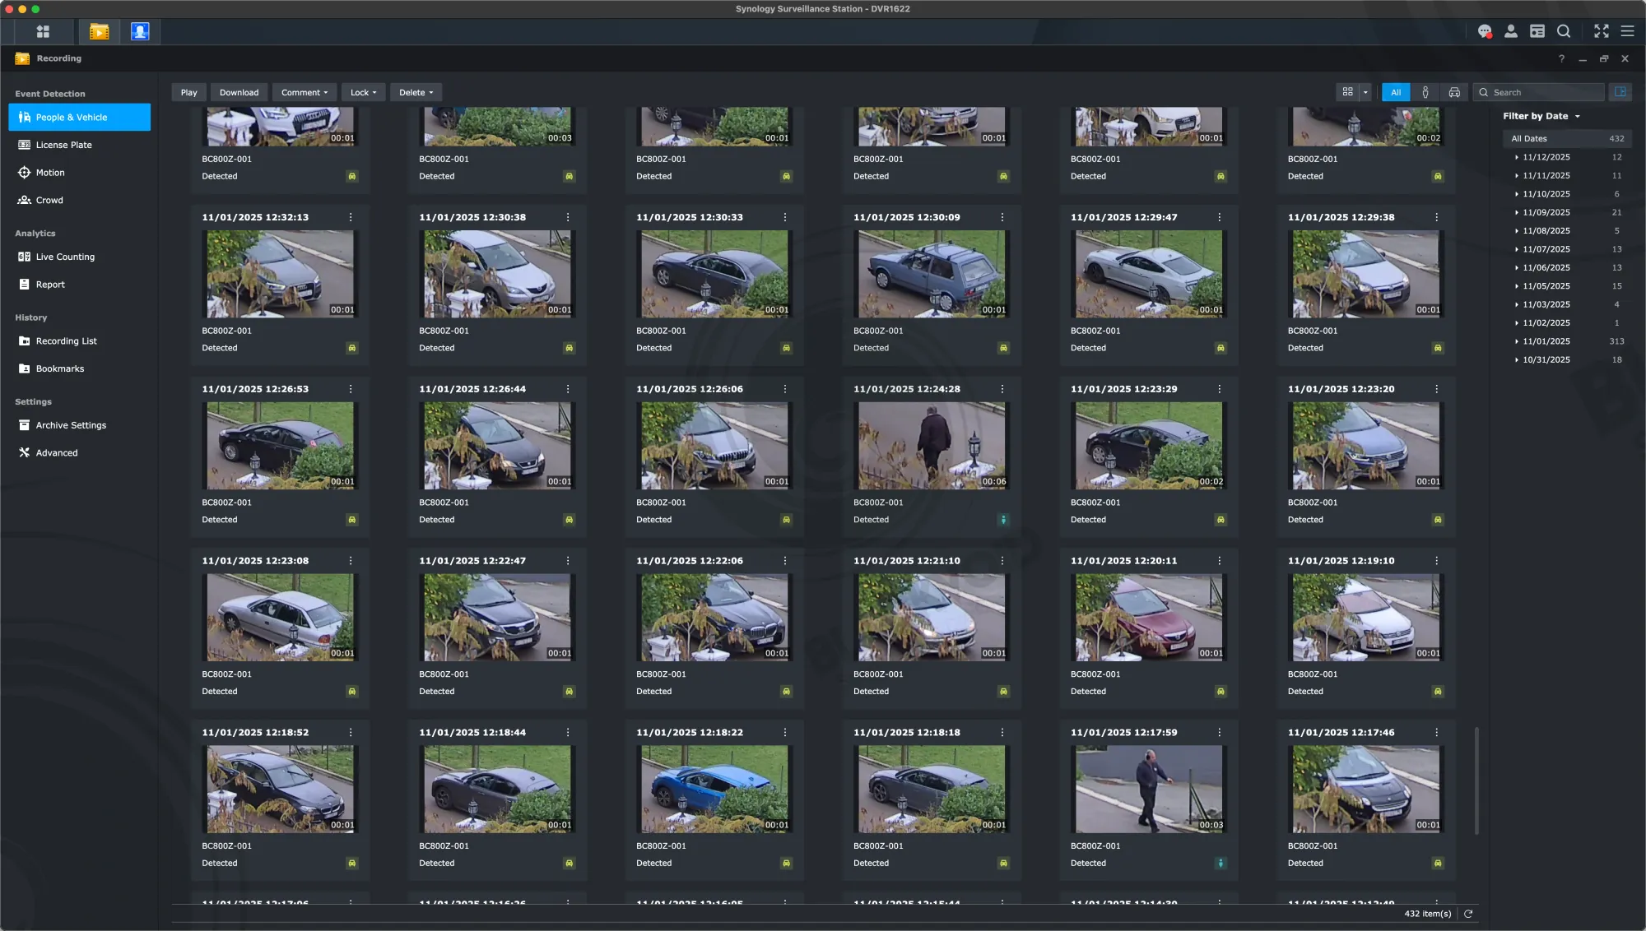Expand the 11/01/2025 date filter
This screenshot has width=1646, height=931.
click(x=1517, y=341)
